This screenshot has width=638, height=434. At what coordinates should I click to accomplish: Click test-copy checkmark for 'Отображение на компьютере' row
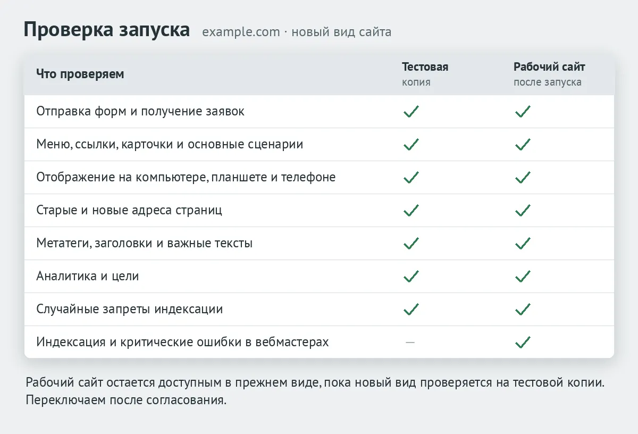(x=411, y=178)
